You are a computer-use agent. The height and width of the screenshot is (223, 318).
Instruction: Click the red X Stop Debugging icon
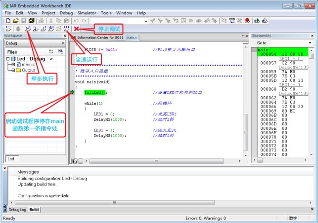(76, 29)
